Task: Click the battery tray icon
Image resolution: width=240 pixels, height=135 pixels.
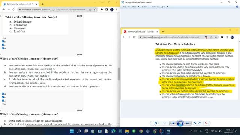Action: [220, 131]
